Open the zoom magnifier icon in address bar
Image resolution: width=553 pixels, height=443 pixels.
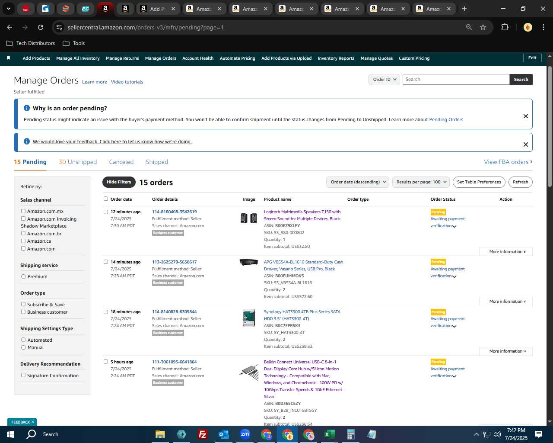469,27
